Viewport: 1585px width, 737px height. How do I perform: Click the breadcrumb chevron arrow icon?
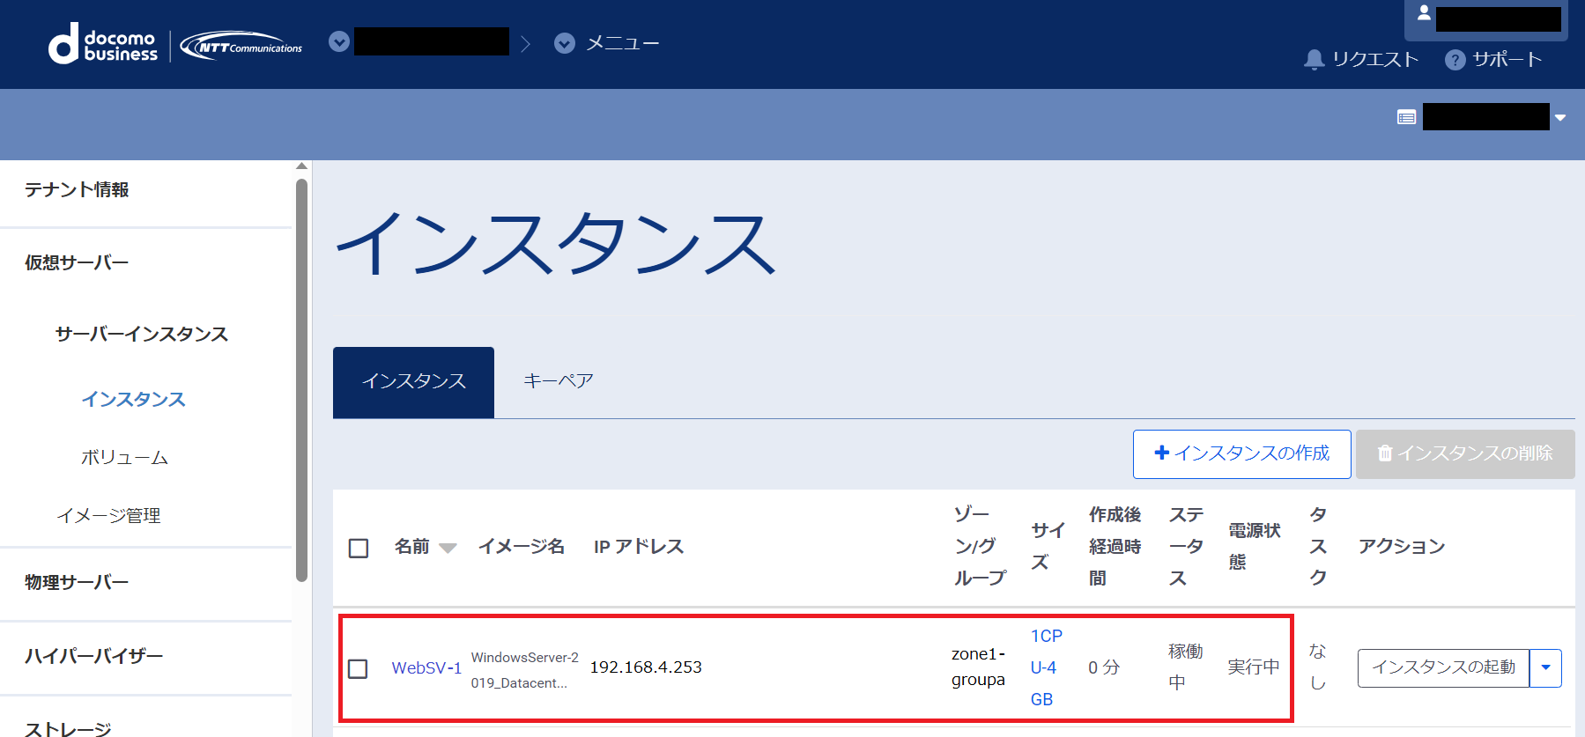(526, 43)
